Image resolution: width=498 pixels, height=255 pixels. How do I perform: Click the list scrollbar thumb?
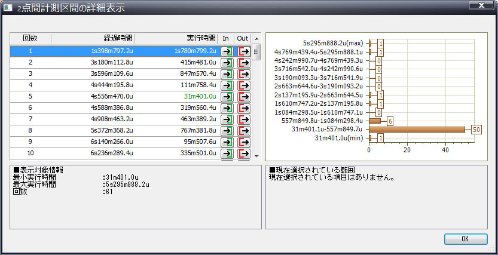tap(256, 52)
